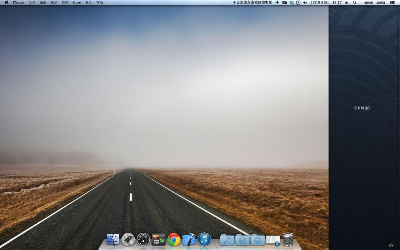Toggle Notification Center via menu bar list icon
400x250 pixels.
tap(392, 2)
